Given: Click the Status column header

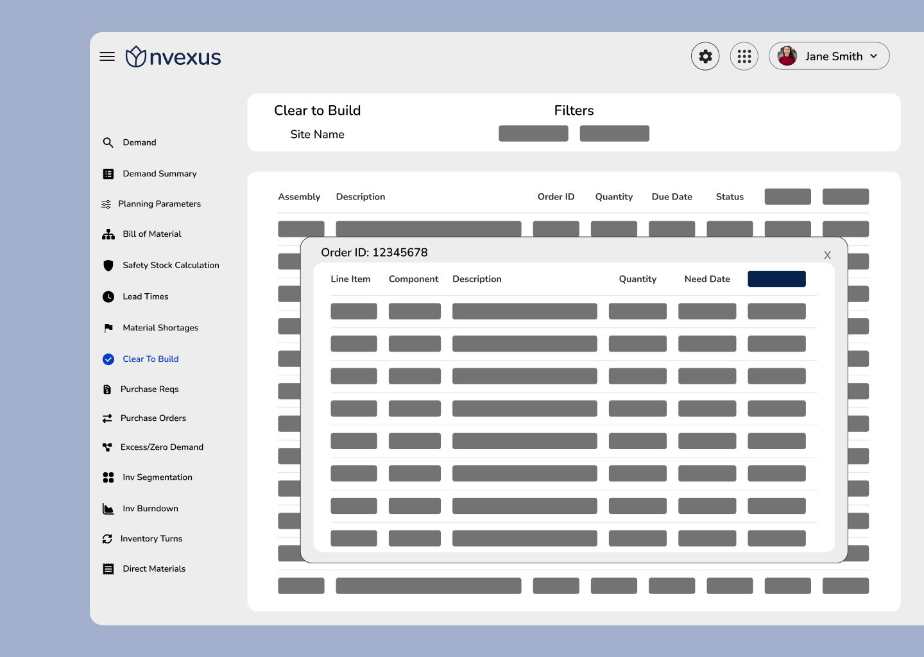Looking at the screenshot, I should pyautogui.click(x=730, y=197).
